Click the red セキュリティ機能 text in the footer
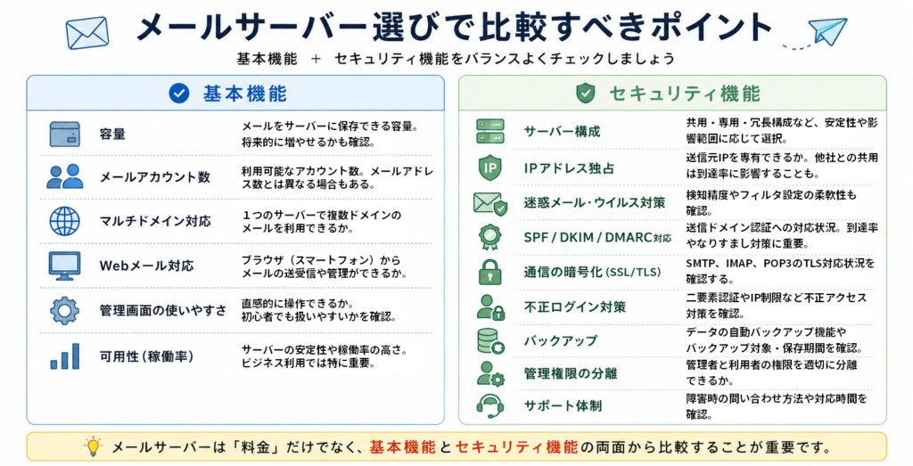Viewport: 913px width, 466px height. click(516, 447)
